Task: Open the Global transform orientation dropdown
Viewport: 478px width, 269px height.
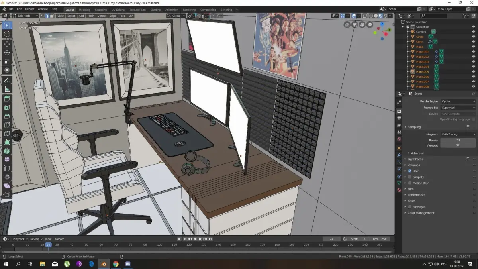Action: pyautogui.click(x=176, y=16)
